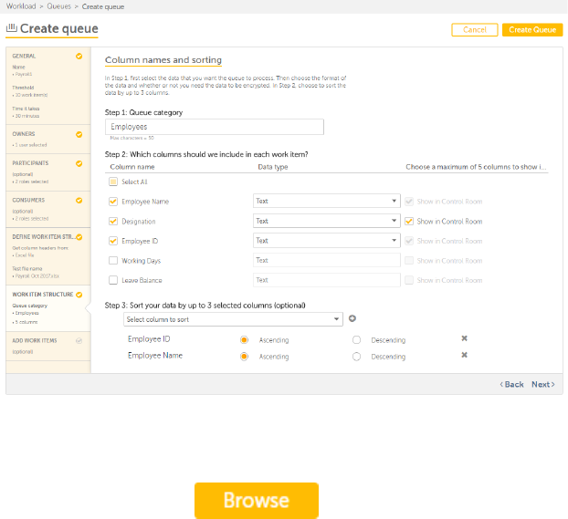Uncheck Designation Show in Control Room
The width and height of the screenshot is (568, 519).
click(410, 221)
